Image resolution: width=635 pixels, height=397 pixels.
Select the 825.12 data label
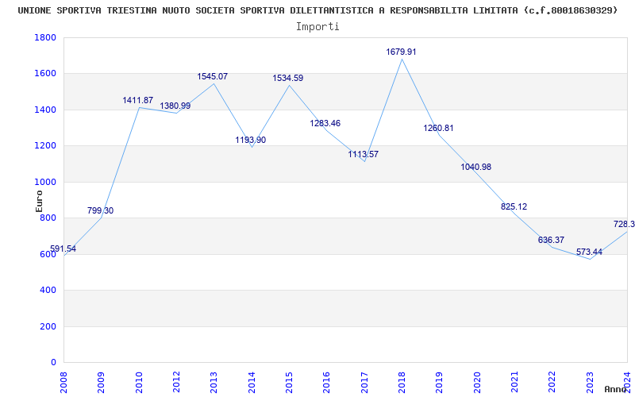(x=514, y=206)
